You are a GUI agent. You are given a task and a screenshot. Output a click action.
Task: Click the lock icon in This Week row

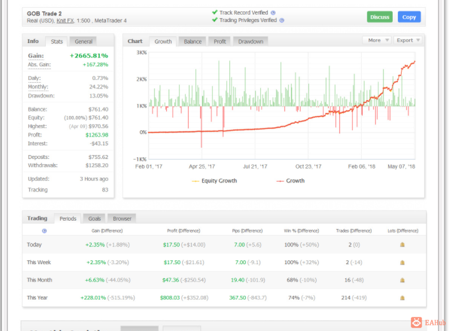tap(402, 263)
